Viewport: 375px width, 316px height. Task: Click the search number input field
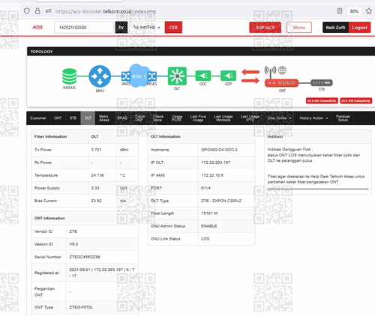click(x=84, y=28)
